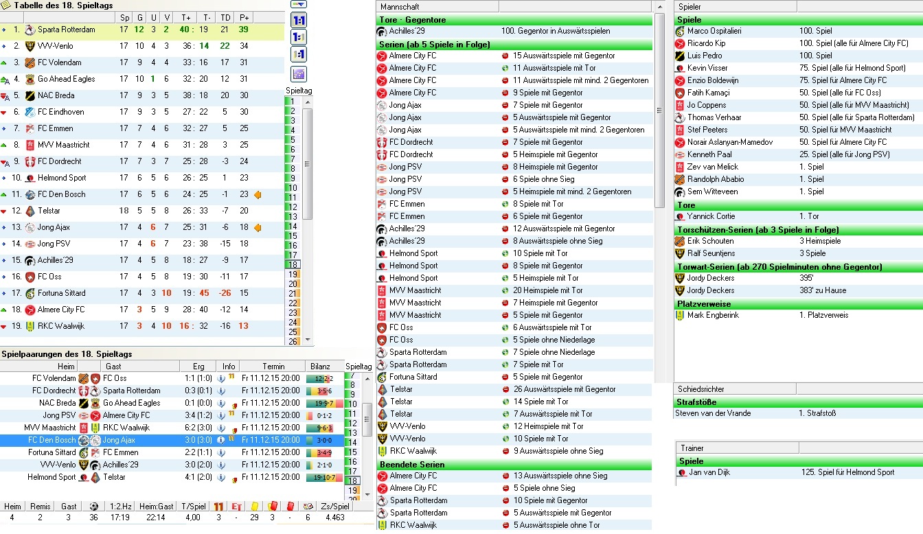Click the yellow-red card icon in summary header

click(x=272, y=507)
